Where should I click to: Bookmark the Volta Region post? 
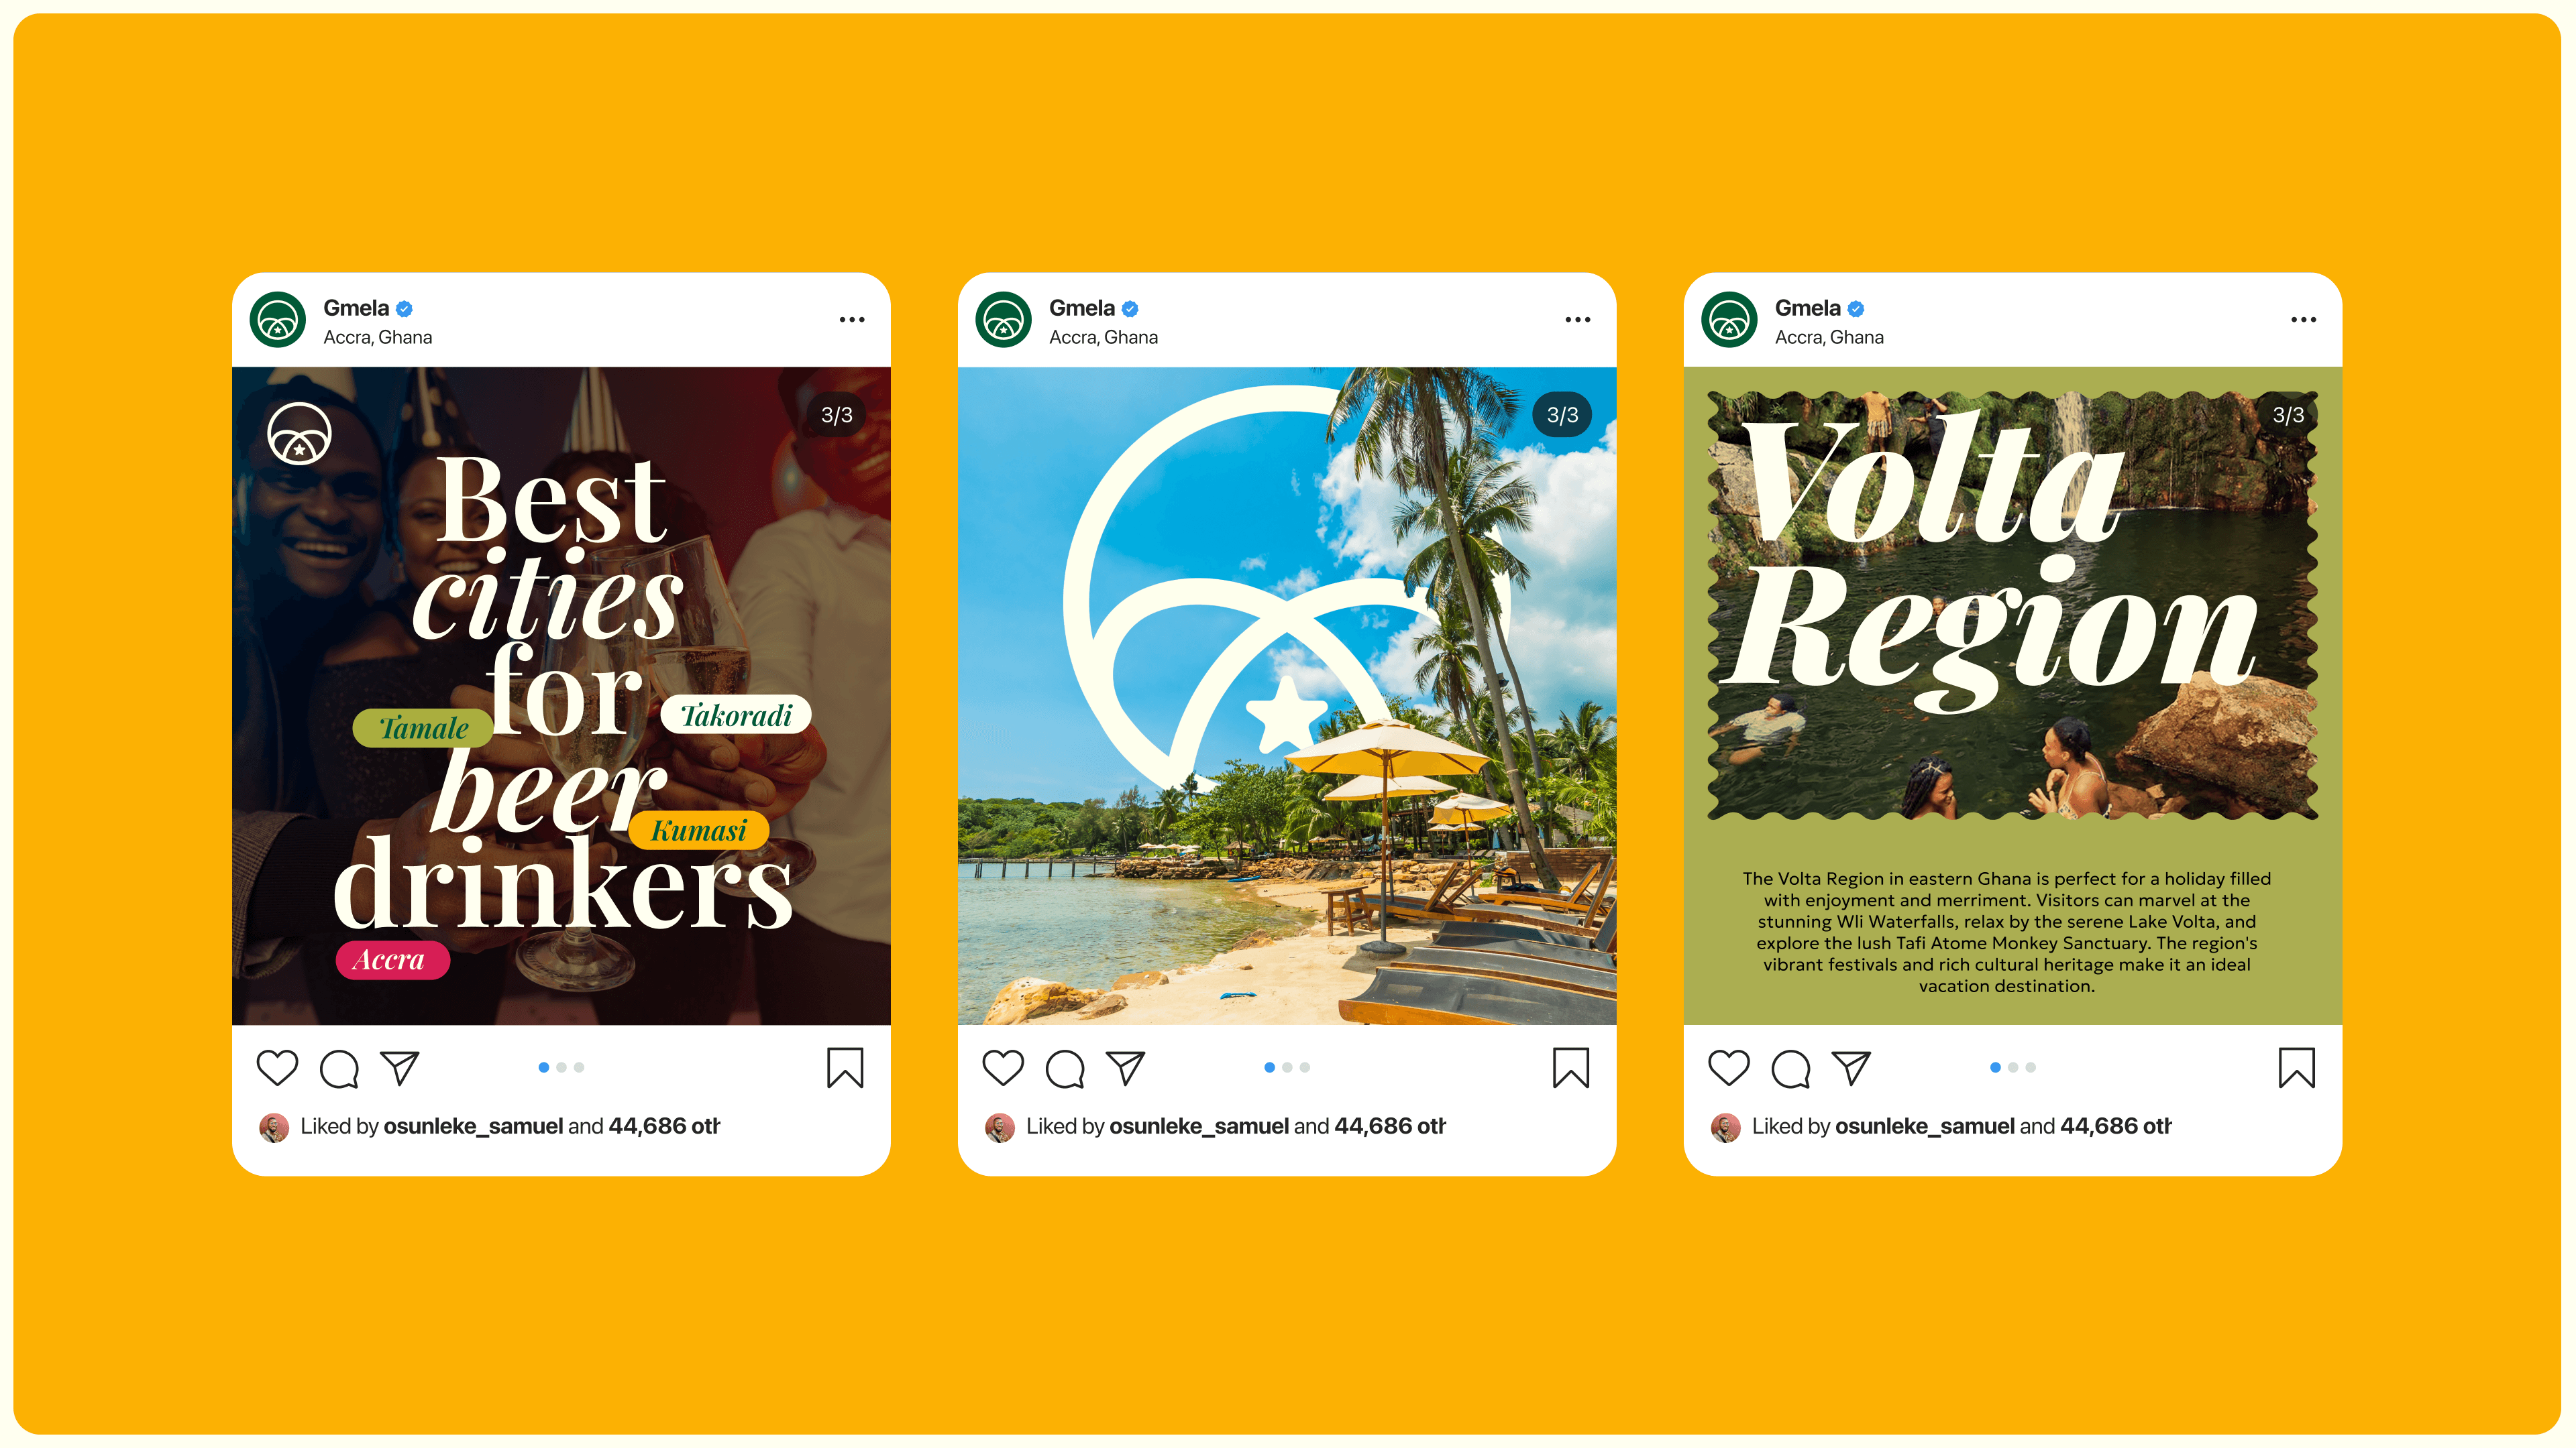point(2297,1067)
